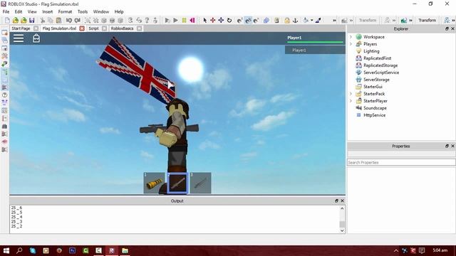Open the View menu

click(32, 11)
